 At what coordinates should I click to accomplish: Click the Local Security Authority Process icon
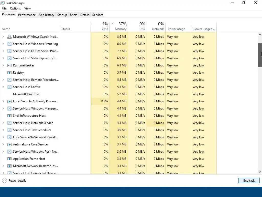(x=9, y=101)
